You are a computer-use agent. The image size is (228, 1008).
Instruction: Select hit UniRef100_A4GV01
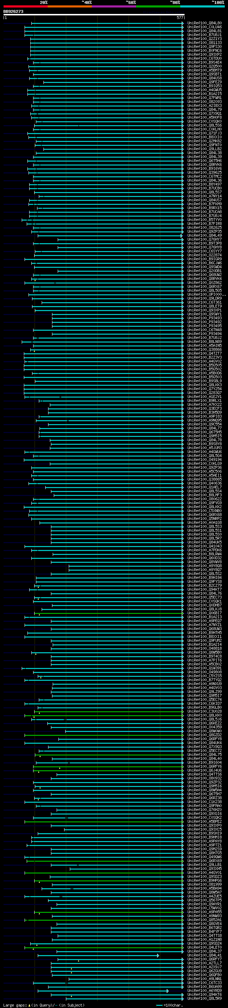coord(204,872)
